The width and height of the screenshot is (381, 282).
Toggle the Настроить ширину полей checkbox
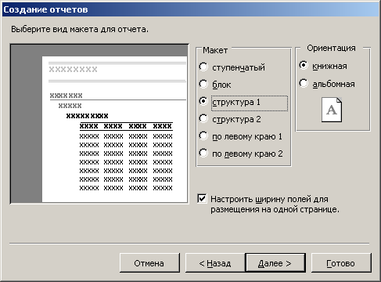(x=202, y=199)
